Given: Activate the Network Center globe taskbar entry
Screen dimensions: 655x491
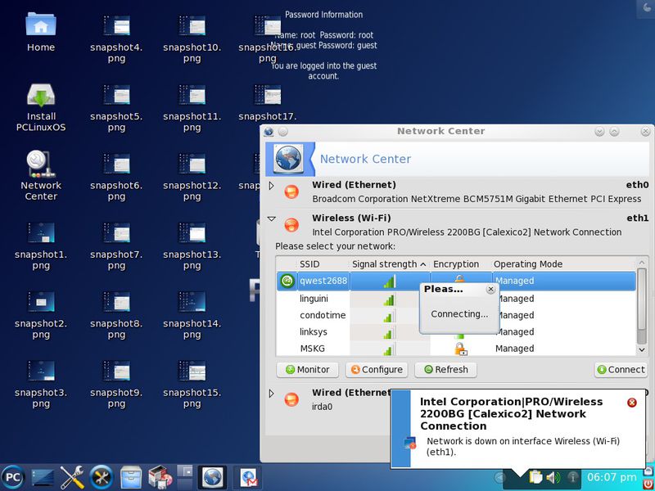Looking at the screenshot, I should [x=212, y=477].
